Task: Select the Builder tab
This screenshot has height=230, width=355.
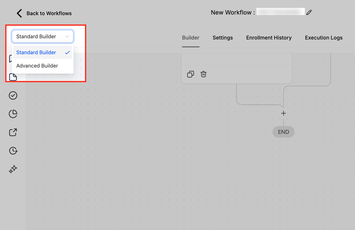Action: [191, 38]
